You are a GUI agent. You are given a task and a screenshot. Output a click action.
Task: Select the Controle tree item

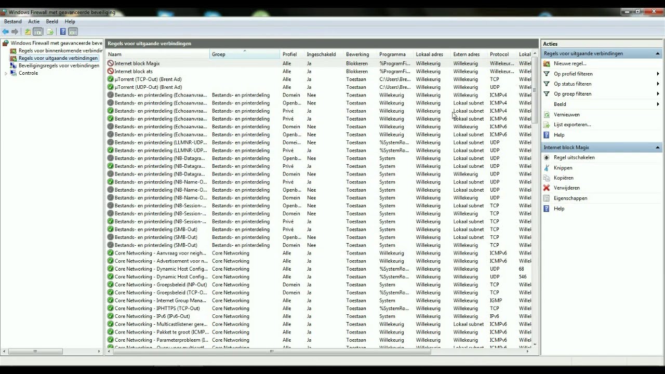28,73
